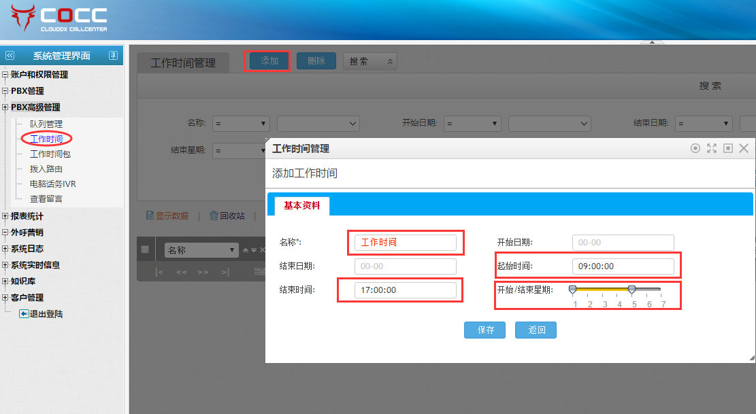Viewport: 756px width, 414px height.
Task: Click the dialog's restore square icon
Action: tap(728, 148)
